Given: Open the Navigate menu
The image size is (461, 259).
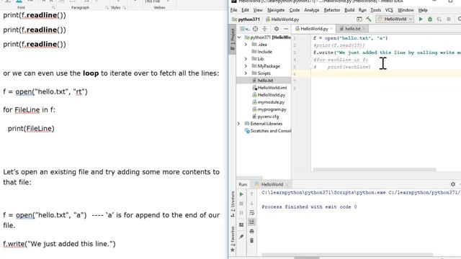Looking at the screenshot, I should point(276,10).
